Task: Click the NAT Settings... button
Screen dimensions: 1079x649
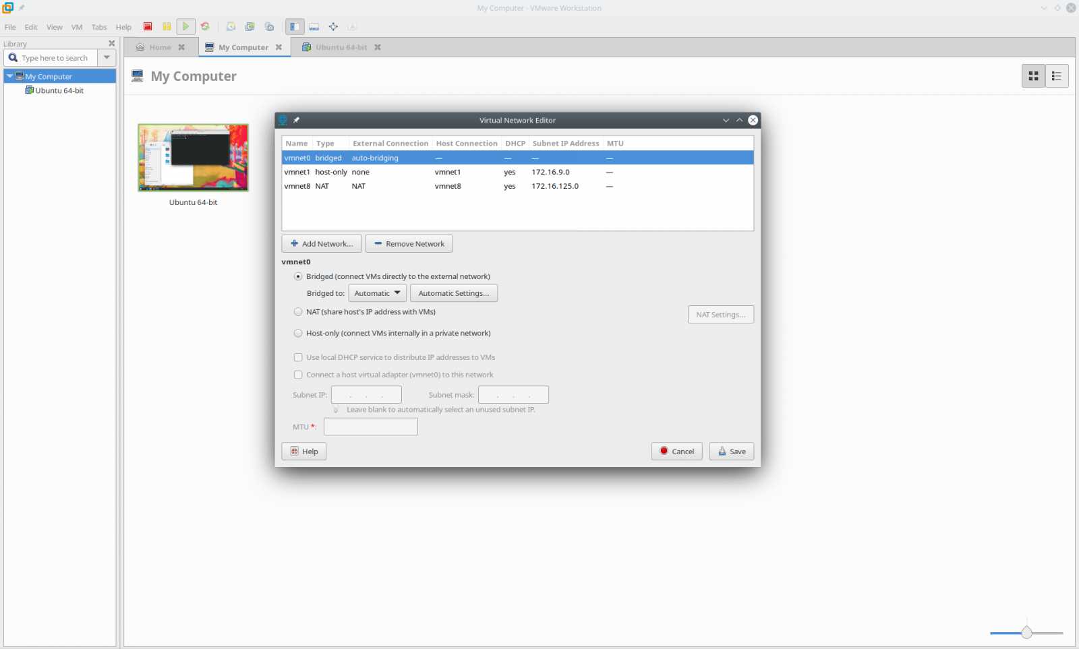Action: pos(721,315)
